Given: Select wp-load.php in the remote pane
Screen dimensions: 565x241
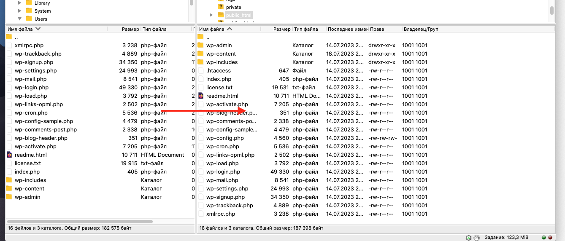Looking at the screenshot, I should point(222,163).
